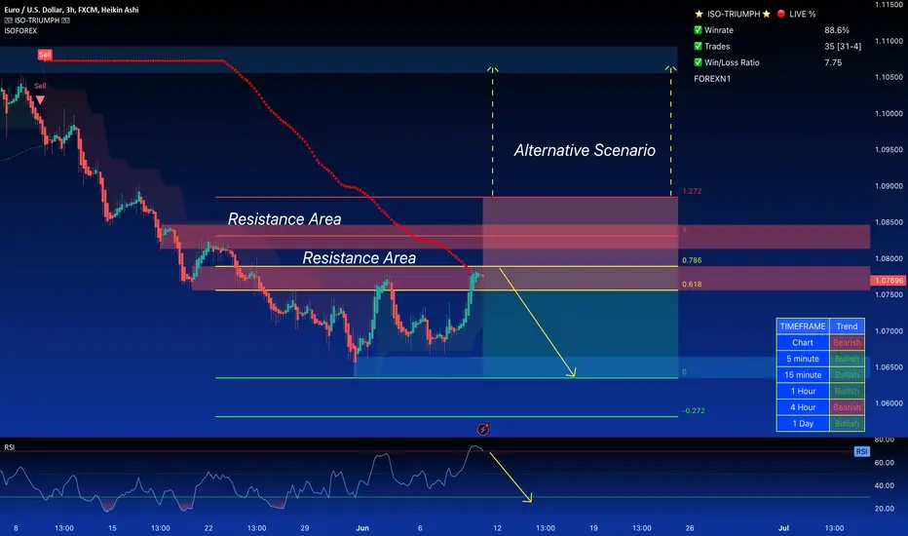Click the red LIVE circle indicator
This screenshot has height=536, width=908.
coord(781,14)
